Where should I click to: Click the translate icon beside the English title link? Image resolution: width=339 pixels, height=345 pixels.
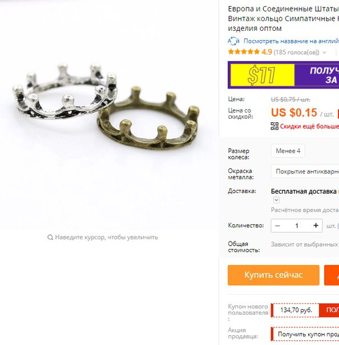(233, 41)
